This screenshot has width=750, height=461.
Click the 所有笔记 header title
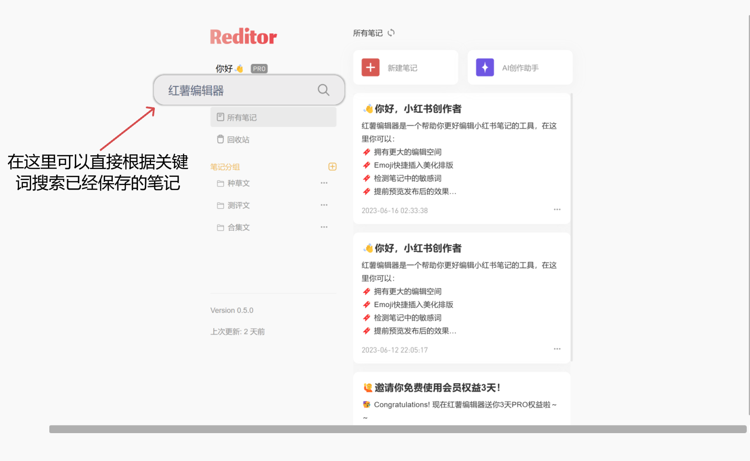pyautogui.click(x=368, y=33)
